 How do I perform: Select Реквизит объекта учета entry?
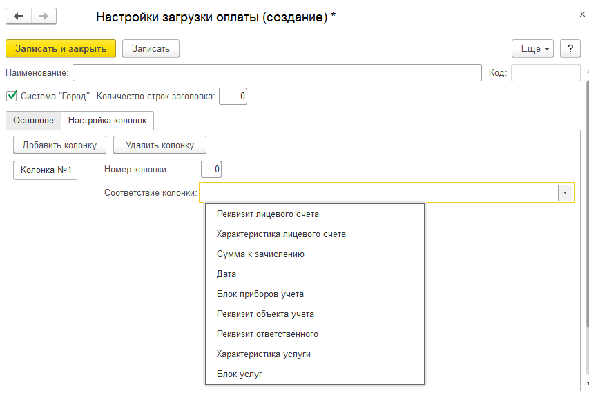[265, 314]
